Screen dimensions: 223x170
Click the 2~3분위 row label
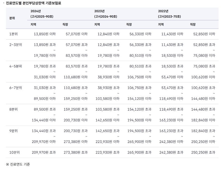tap(16, 45)
